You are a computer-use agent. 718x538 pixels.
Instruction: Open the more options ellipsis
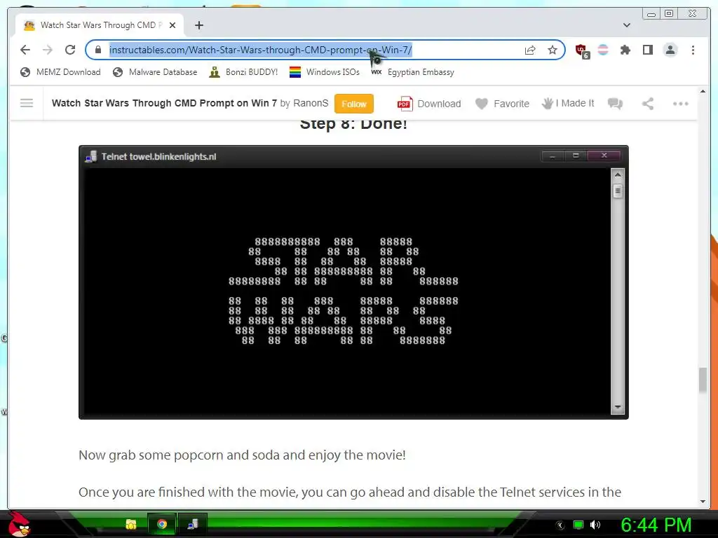[680, 104]
